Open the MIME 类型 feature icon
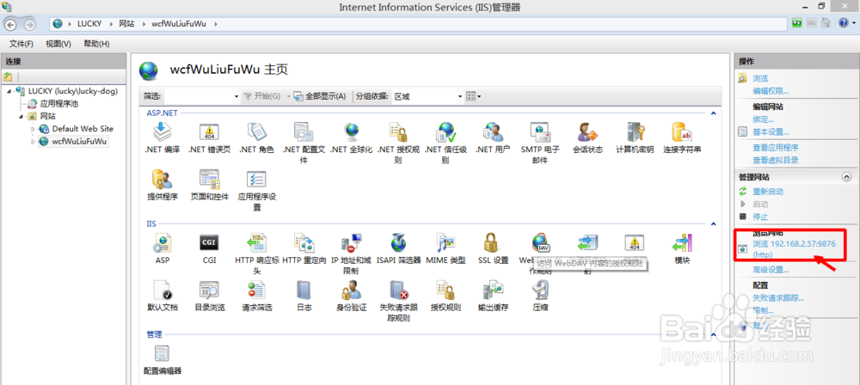 445,243
